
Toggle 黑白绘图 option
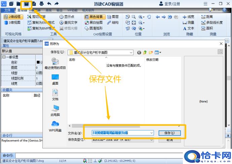[x=94, y=23]
